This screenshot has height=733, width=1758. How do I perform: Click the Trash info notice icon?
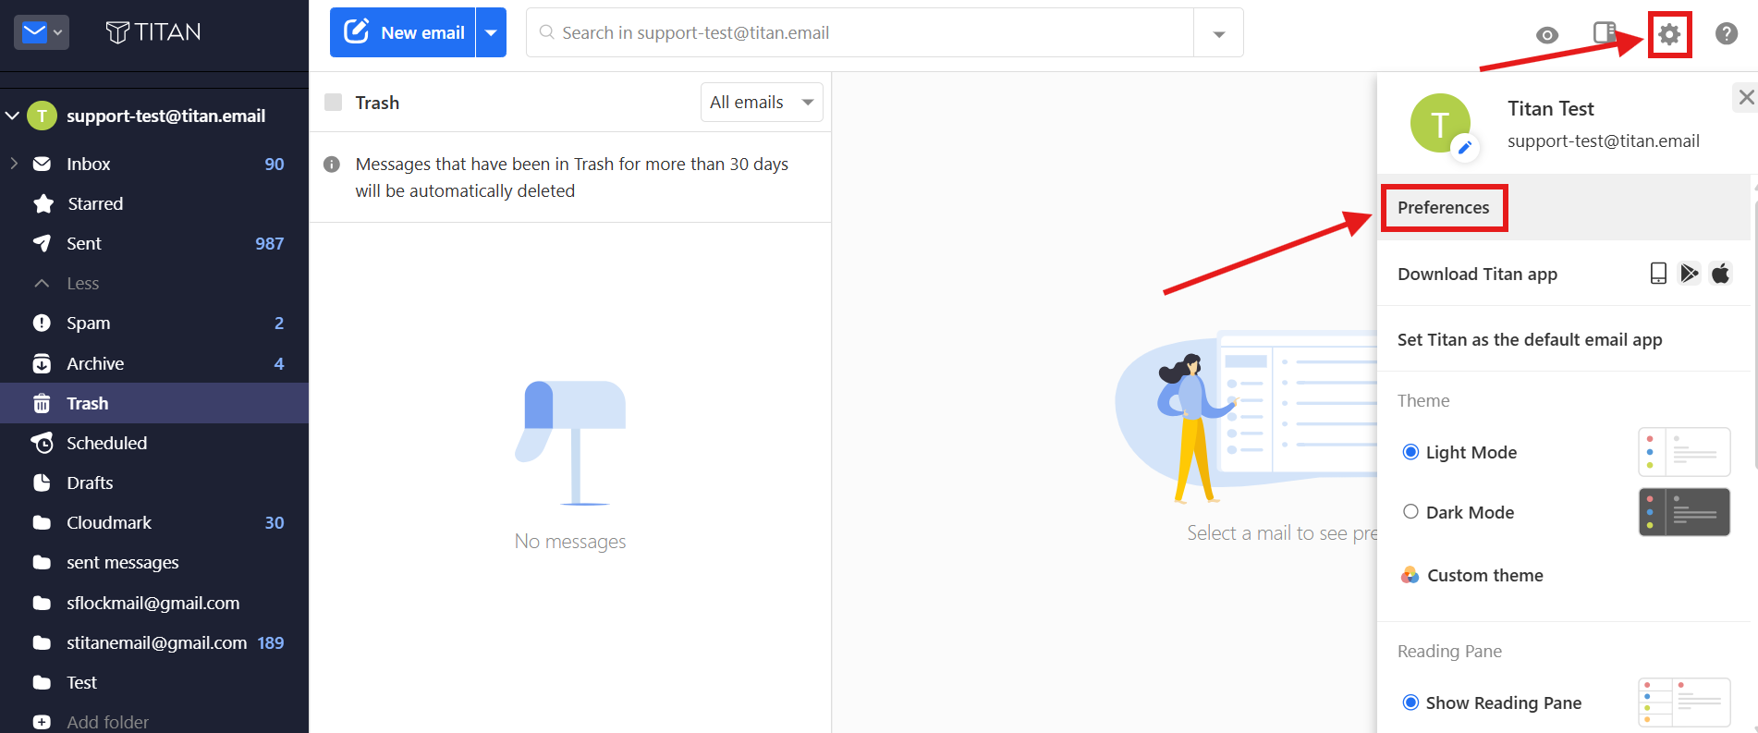(332, 165)
